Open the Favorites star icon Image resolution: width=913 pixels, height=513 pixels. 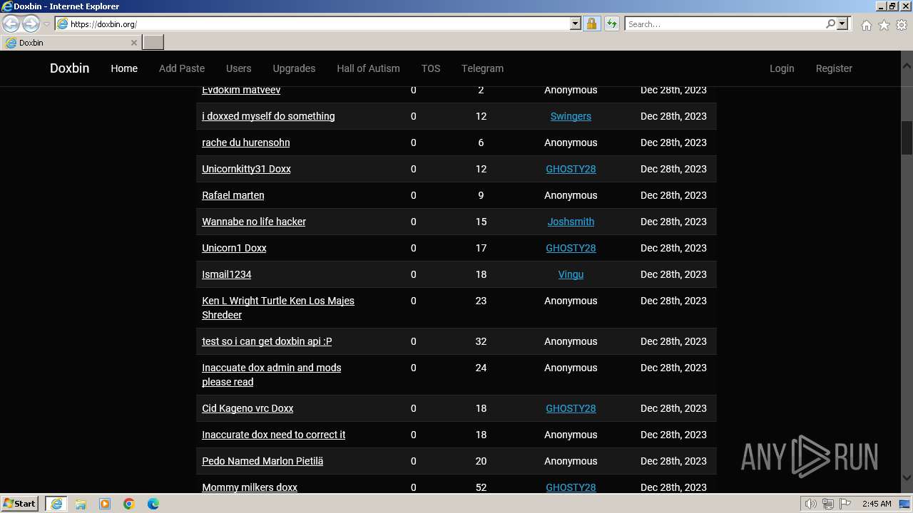(884, 25)
